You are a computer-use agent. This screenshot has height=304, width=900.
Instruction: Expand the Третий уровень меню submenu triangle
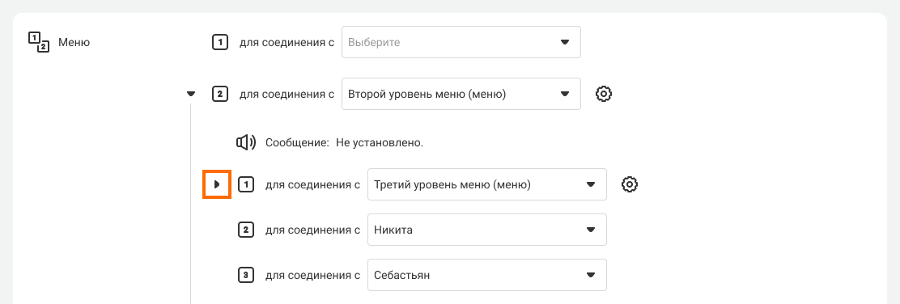click(217, 184)
